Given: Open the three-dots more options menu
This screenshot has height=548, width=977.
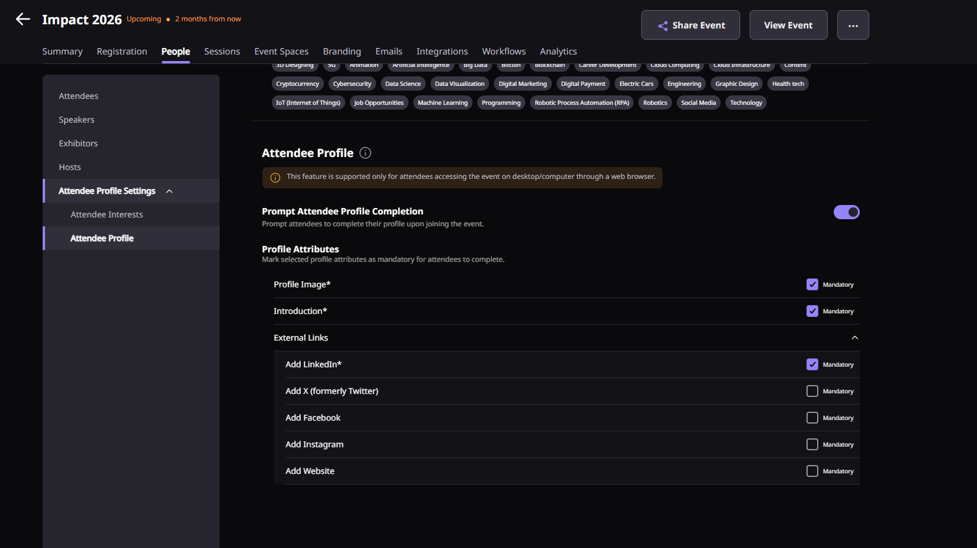Looking at the screenshot, I should (853, 25).
